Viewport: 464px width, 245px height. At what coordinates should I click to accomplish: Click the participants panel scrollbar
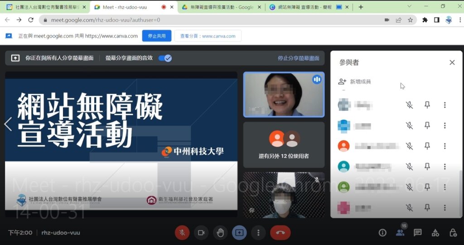tap(460, 194)
